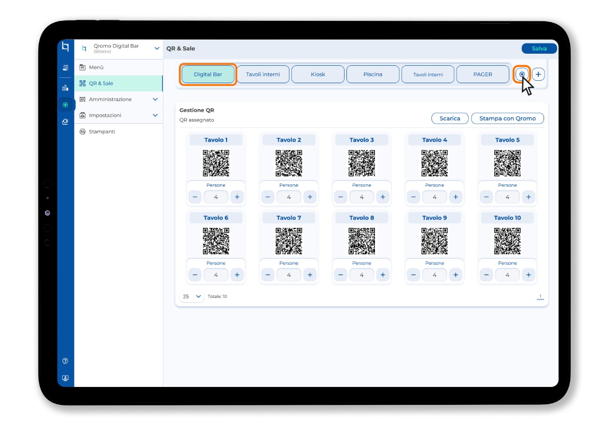Click the Tavolo 1 QR code
The image size is (604, 445).
[216, 163]
